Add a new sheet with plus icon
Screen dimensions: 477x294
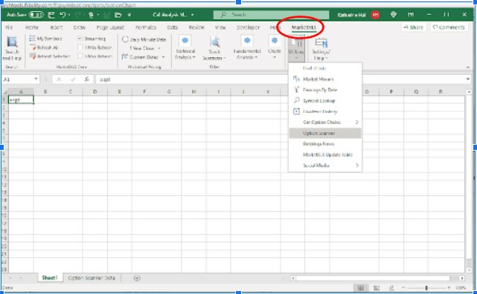click(137, 278)
